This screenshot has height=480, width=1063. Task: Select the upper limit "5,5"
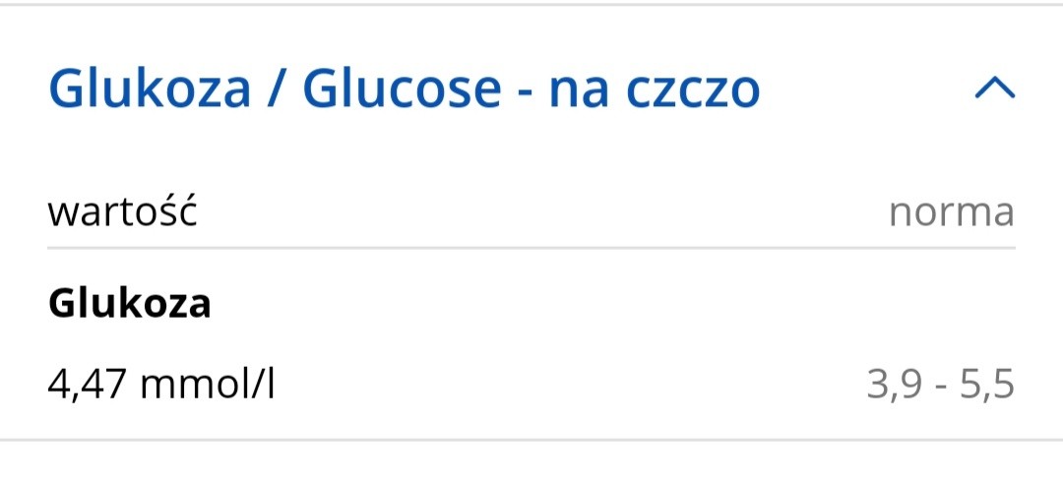pos(989,385)
